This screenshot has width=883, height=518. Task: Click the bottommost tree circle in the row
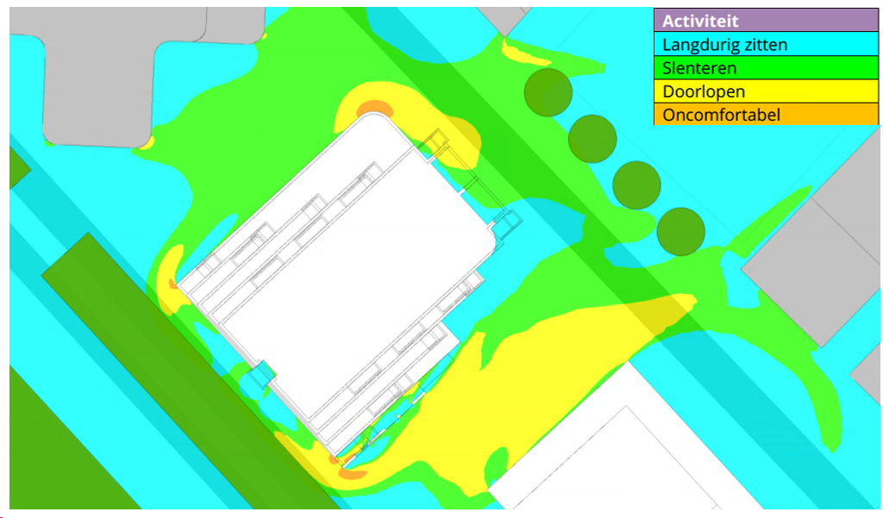(x=680, y=232)
